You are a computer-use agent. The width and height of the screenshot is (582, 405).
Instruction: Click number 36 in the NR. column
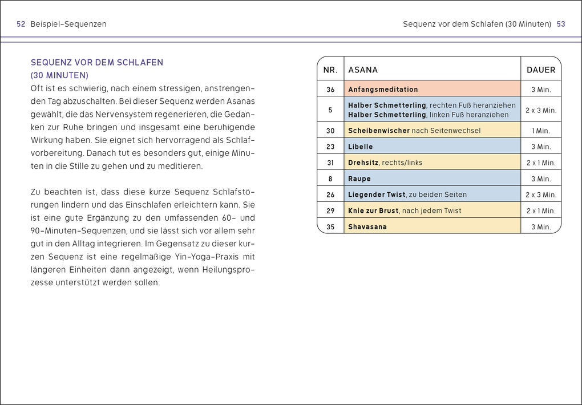point(330,90)
